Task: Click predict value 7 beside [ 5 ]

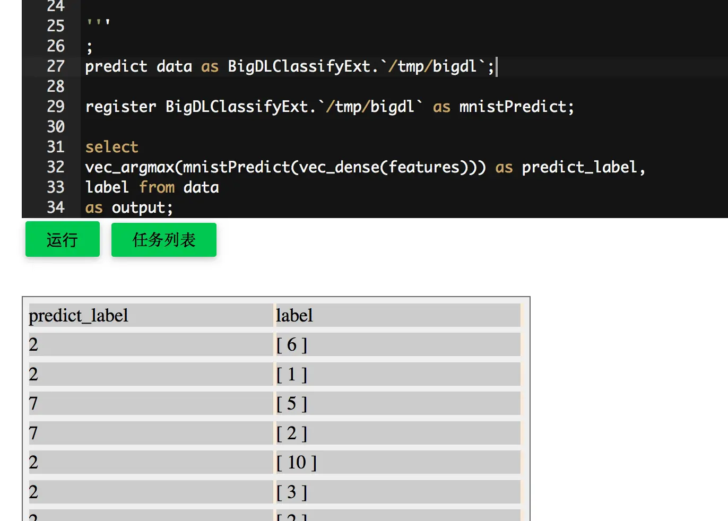Action: (x=151, y=403)
